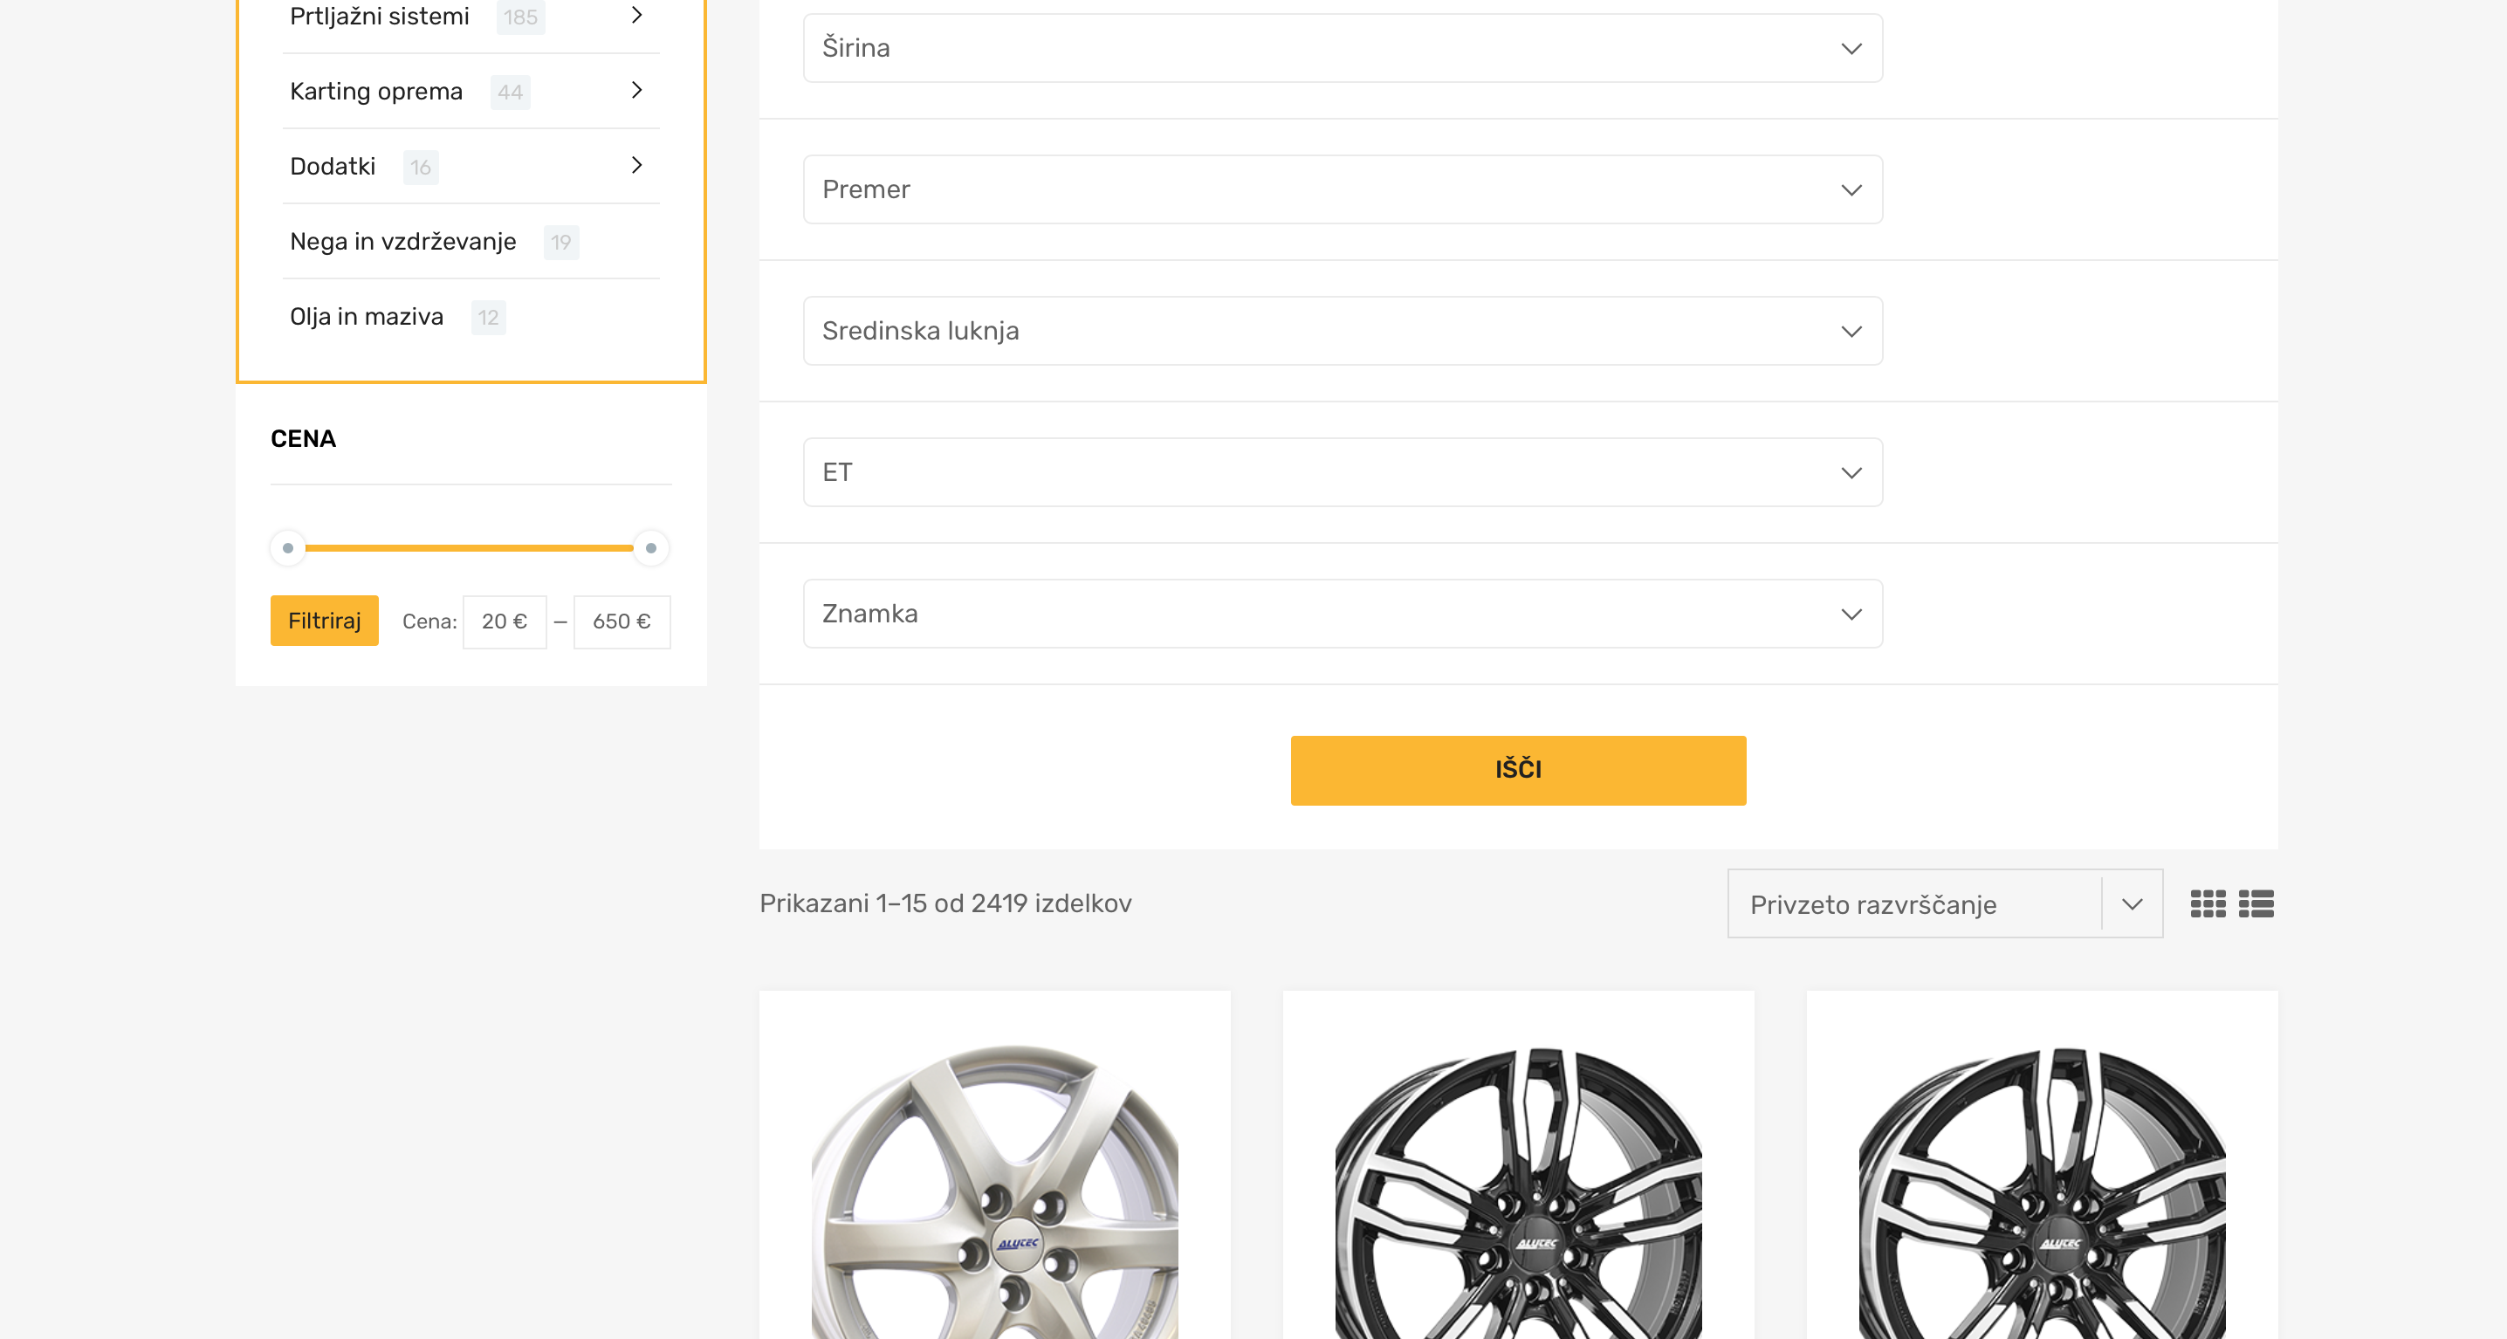Open the ET dropdown
Screen dimensions: 2507x1339
tap(1342, 473)
